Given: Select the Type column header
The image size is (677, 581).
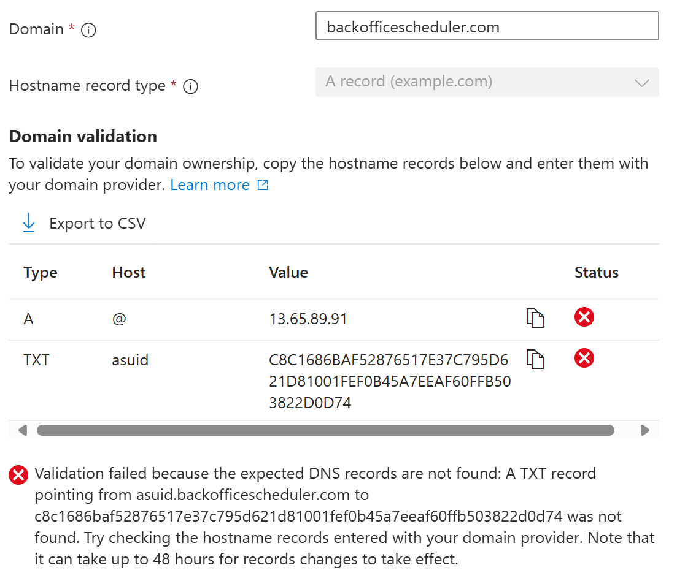Looking at the screenshot, I should 40,272.
